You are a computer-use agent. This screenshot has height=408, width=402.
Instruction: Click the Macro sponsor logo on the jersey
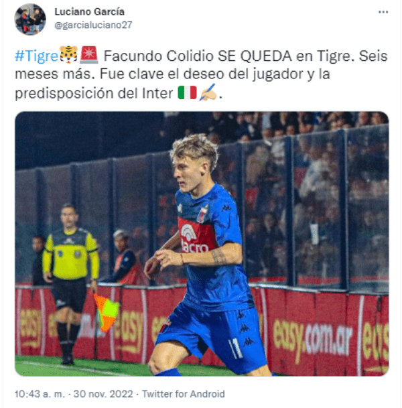coord(194,239)
